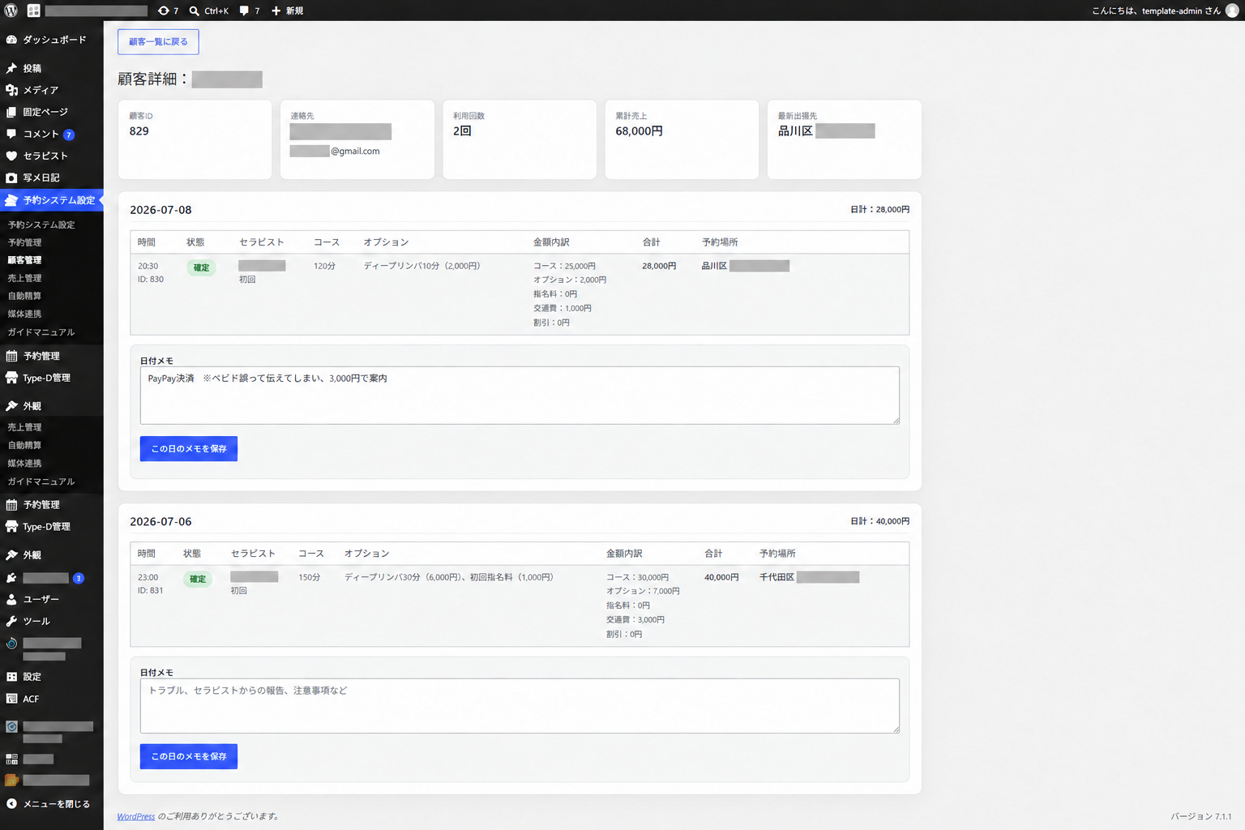Viewport: 1245px width, 830px height.
Task: Click the customer ID value 829
Action: 139,131
